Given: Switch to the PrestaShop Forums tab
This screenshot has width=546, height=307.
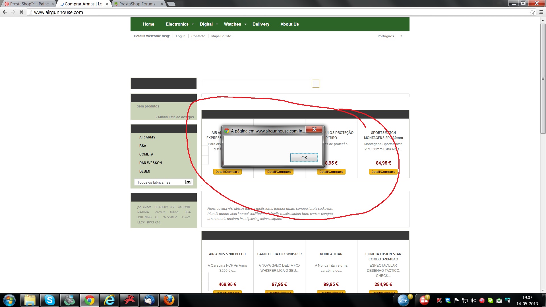Looking at the screenshot, I should 137,4.
